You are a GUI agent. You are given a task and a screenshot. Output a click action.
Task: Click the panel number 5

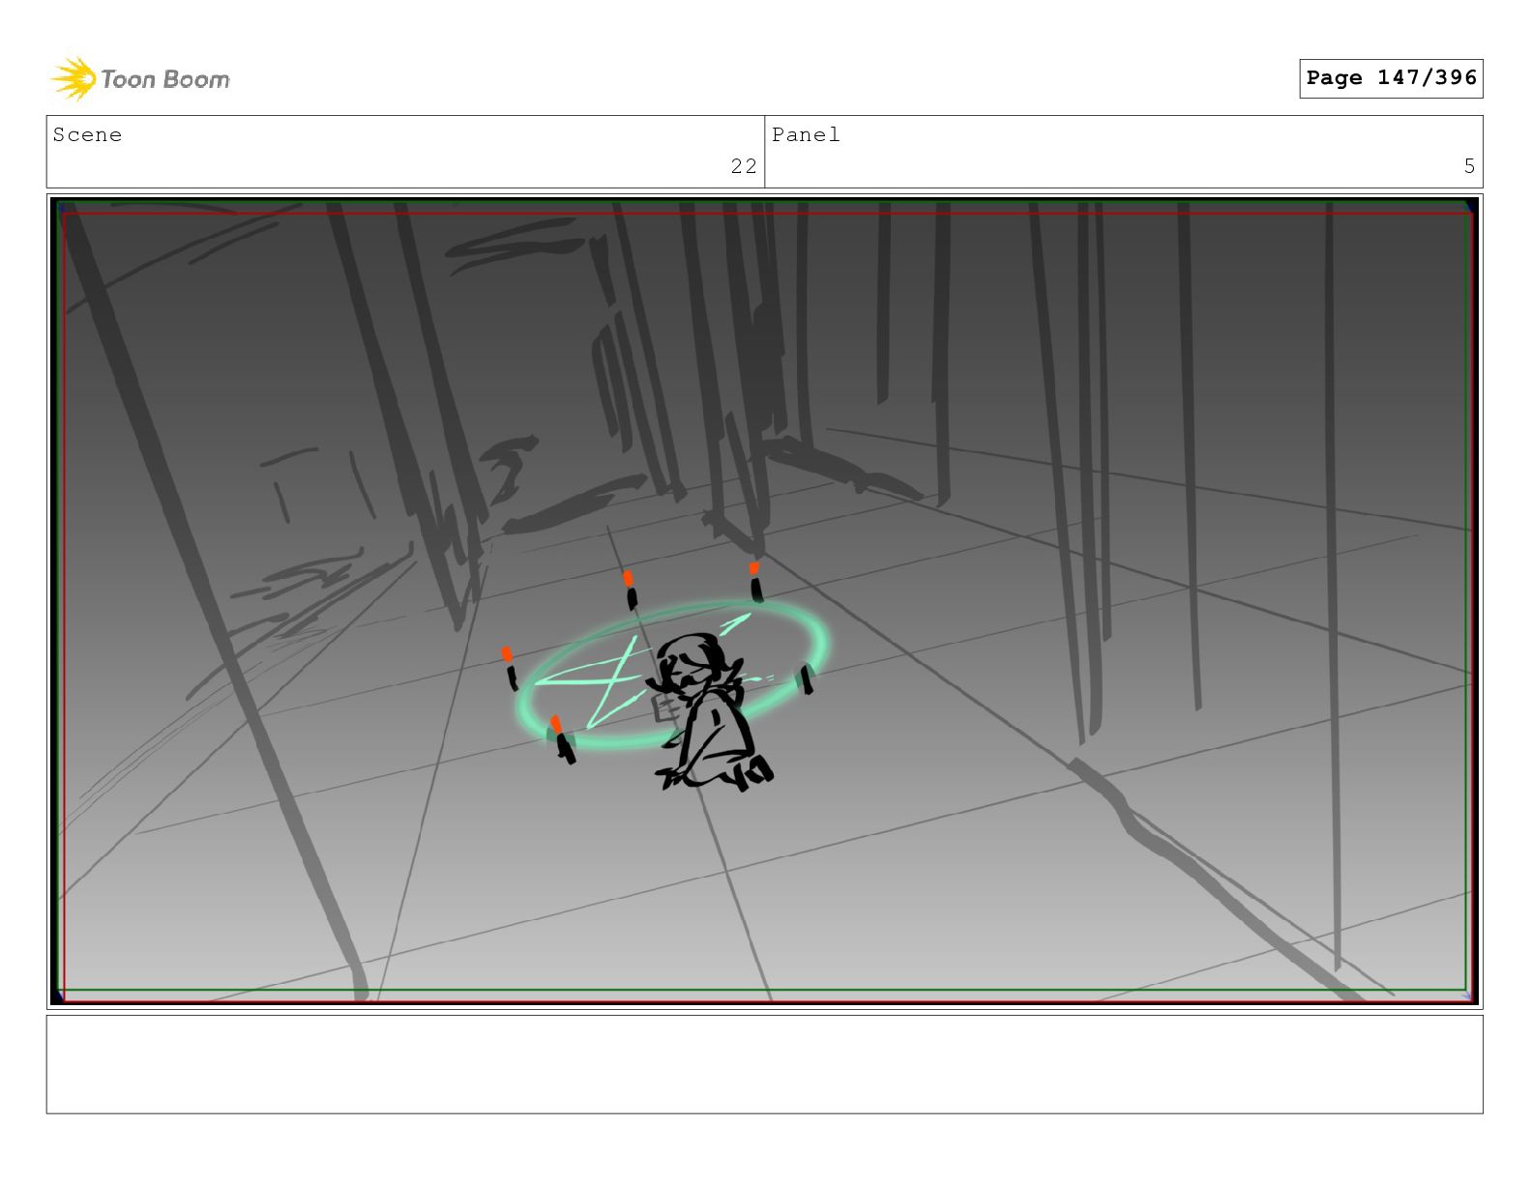point(1469,166)
